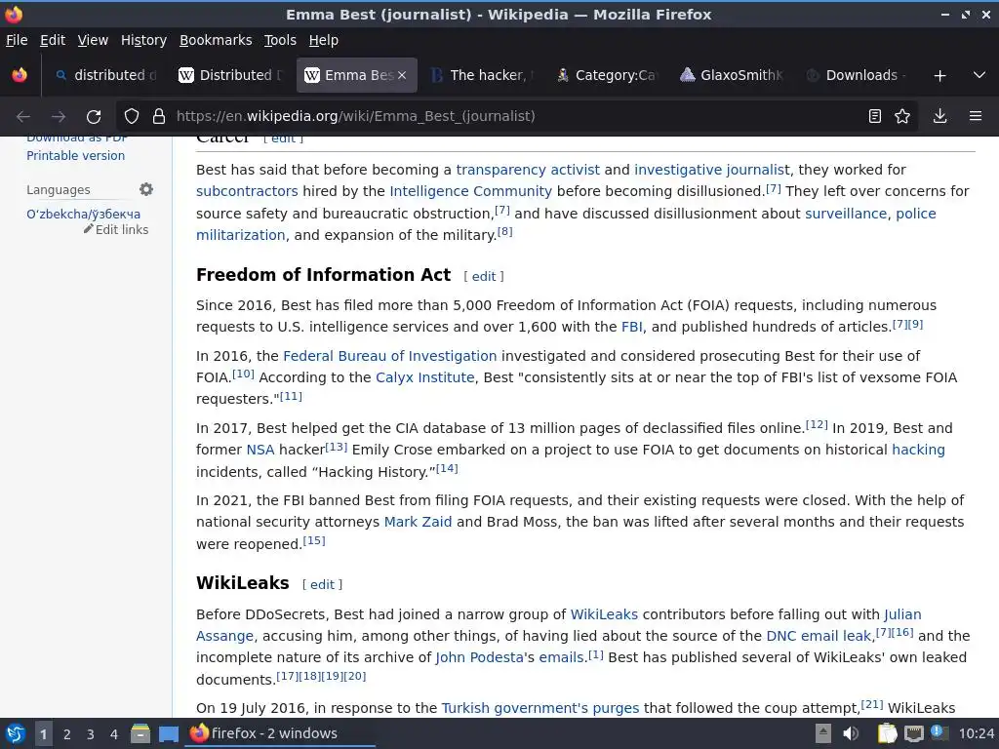
Task: Reload the current page
Action: pyautogui.click(x=94, y=117)
